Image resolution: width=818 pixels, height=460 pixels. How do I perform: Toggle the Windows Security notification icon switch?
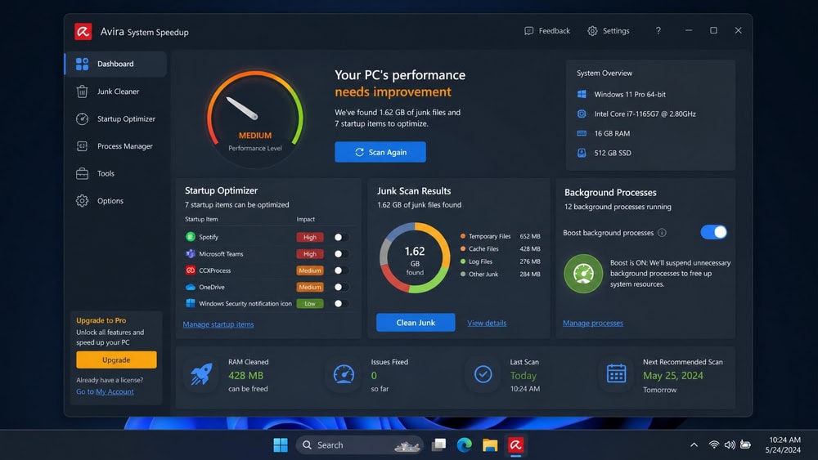[x=341, y=304]
